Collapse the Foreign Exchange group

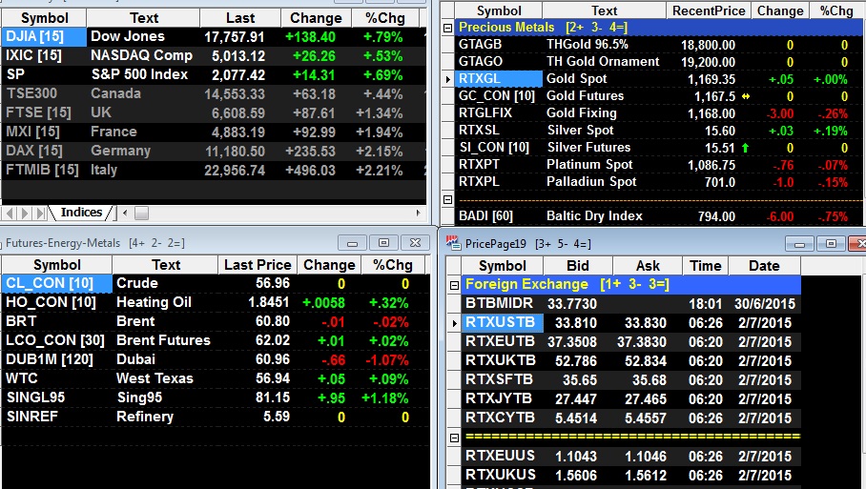pyautogui.click(x=454, y=285)
